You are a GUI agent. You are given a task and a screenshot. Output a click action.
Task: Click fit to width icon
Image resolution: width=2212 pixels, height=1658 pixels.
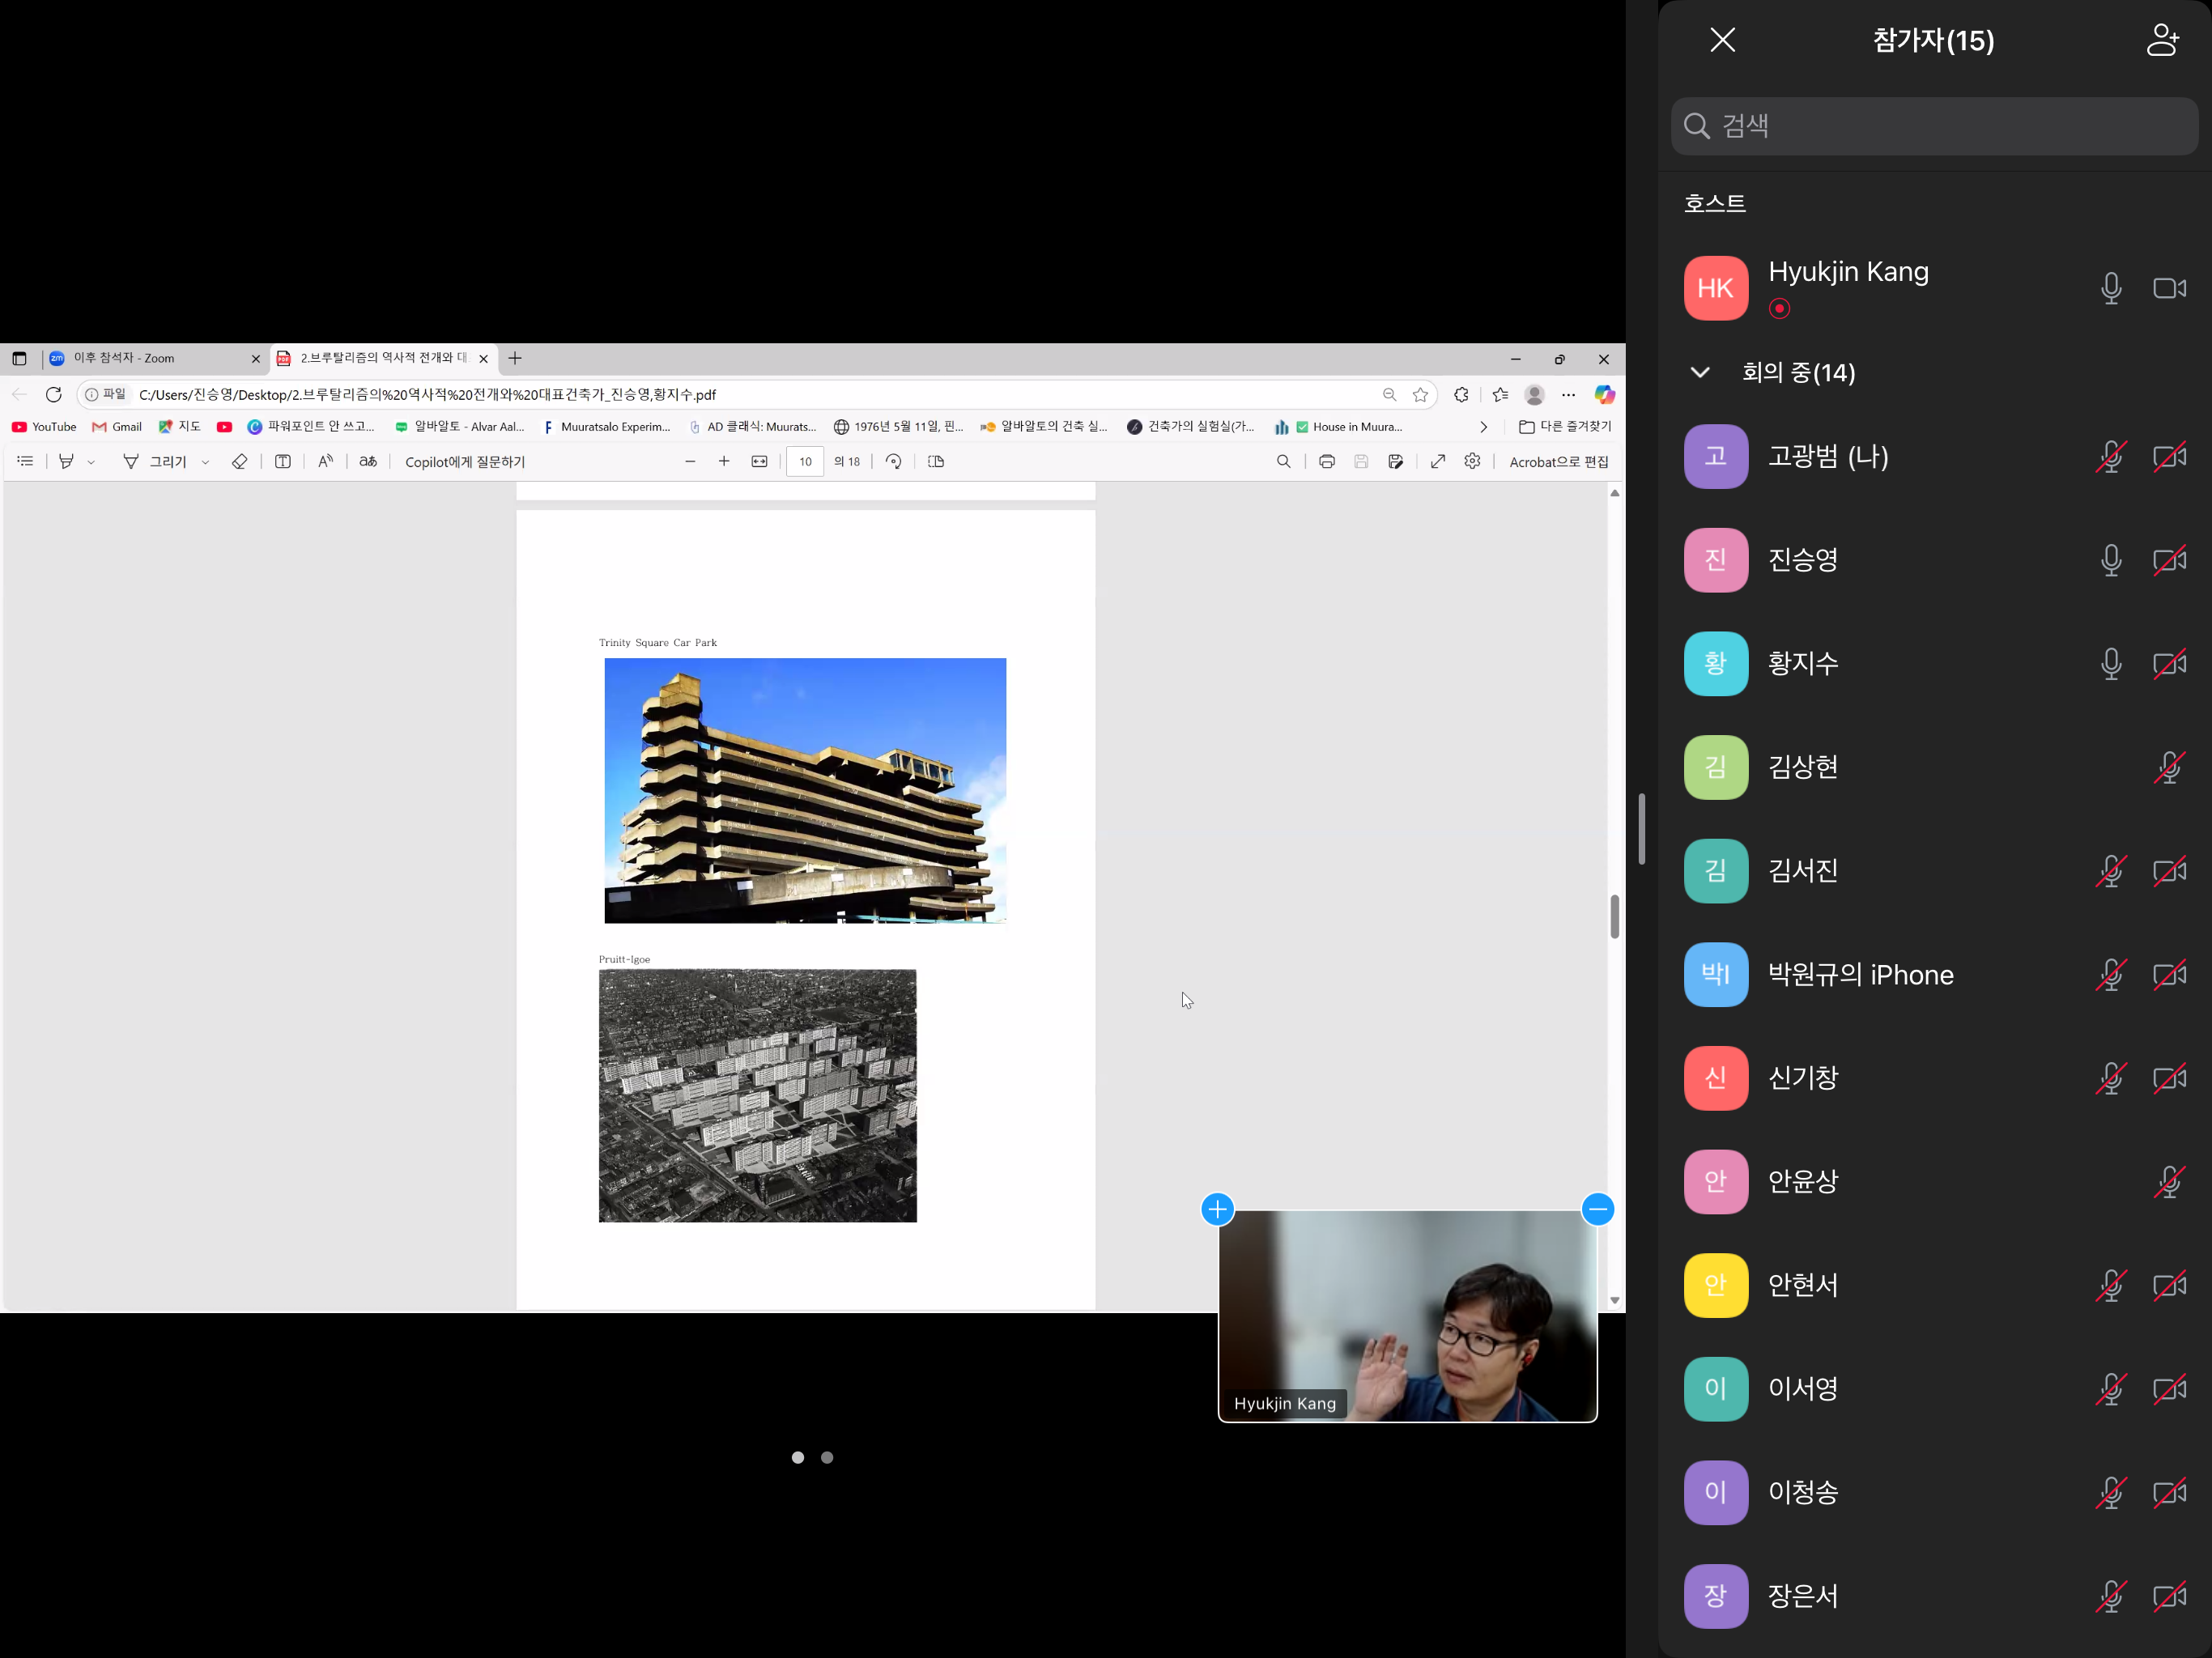760,462
